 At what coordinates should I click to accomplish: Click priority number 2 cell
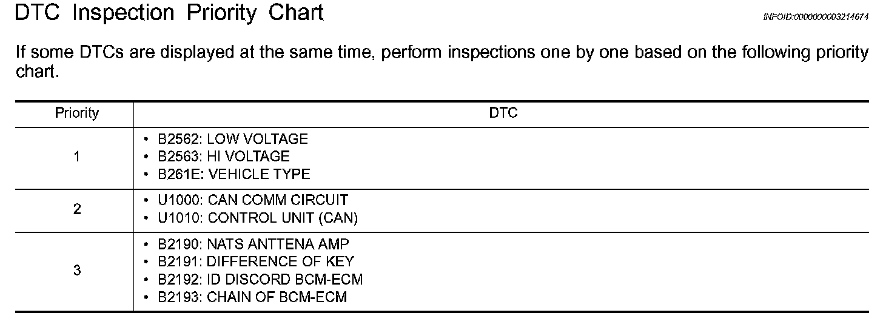tap(77, 209)
